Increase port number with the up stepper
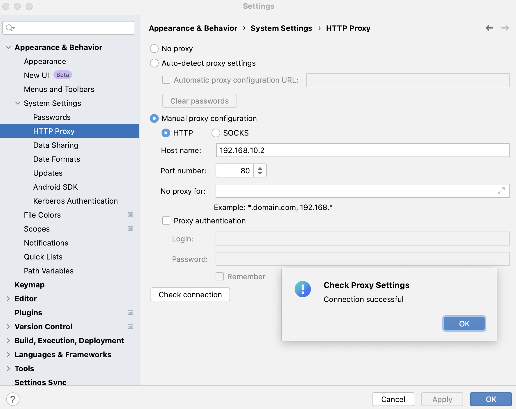Screen dimensions: 516x409 point(260,168)
